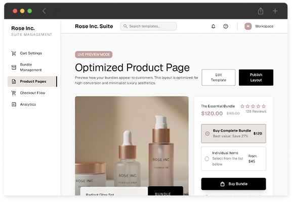The image size is (293, 202).
Task: Click the $120 bundle option price
Action: 258,133
